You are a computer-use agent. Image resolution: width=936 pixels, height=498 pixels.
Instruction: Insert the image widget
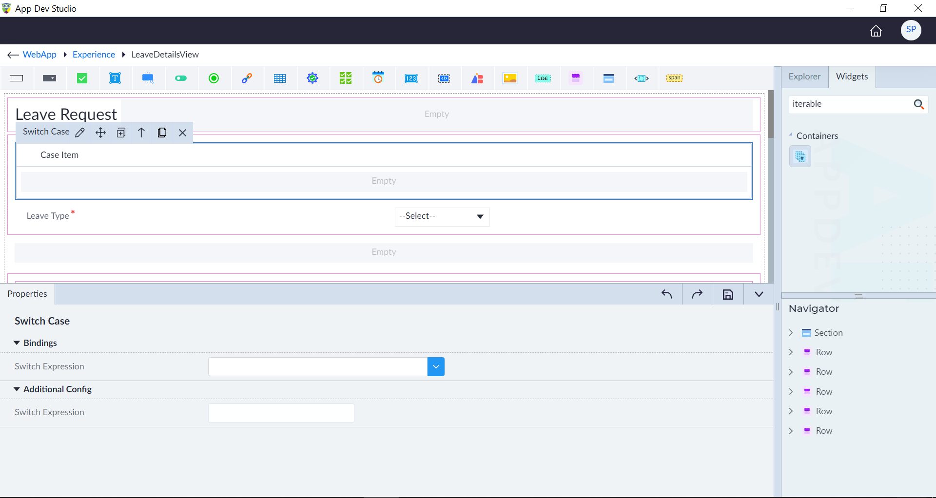[510, 78]
